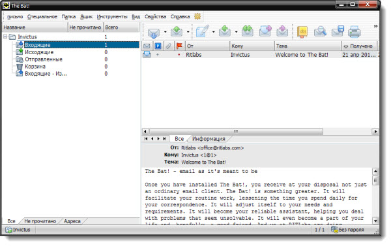The height and width of the screenshot is (246, 391).
Task: Click the Название column header in folder pane
Action: point(35,27)
